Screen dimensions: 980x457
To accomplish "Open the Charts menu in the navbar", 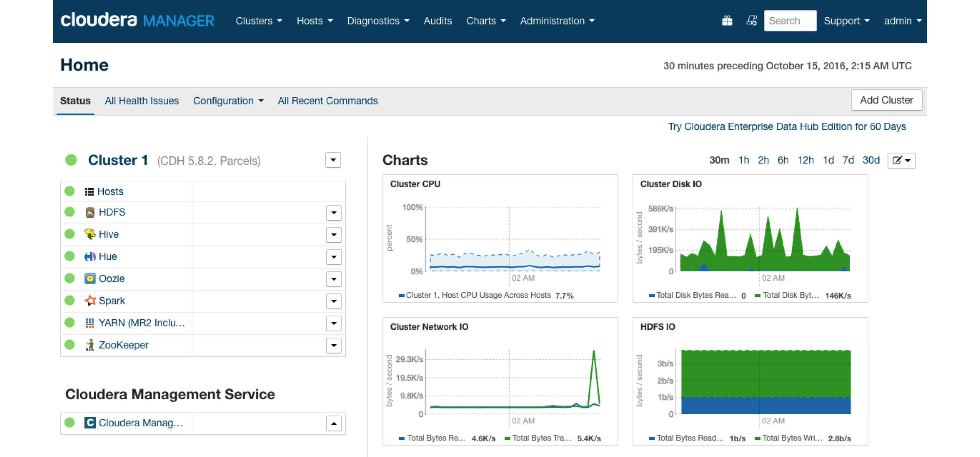I will coord(486,21).
